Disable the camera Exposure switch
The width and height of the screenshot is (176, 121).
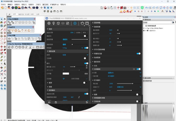(86, 63)
